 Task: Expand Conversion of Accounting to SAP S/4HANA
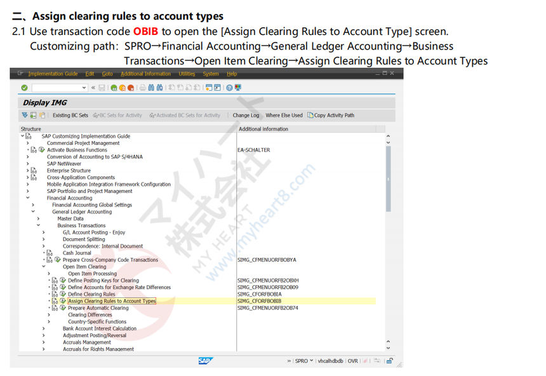click(28, 157)
